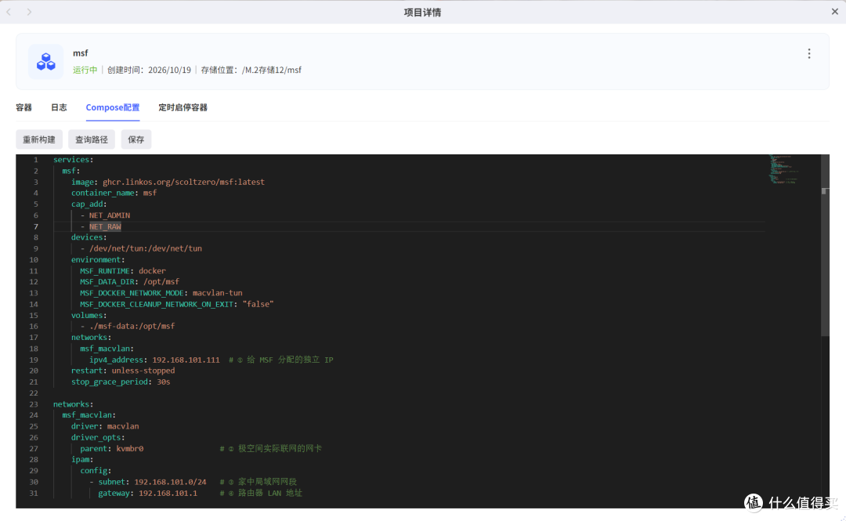846x521 pixels.
Task: Click the 查询路径 button
Action: coord(91,139)
